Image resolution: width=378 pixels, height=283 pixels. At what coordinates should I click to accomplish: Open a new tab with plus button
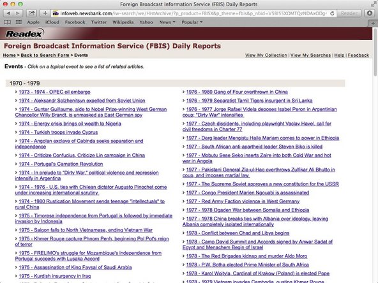tap(373, 24)
